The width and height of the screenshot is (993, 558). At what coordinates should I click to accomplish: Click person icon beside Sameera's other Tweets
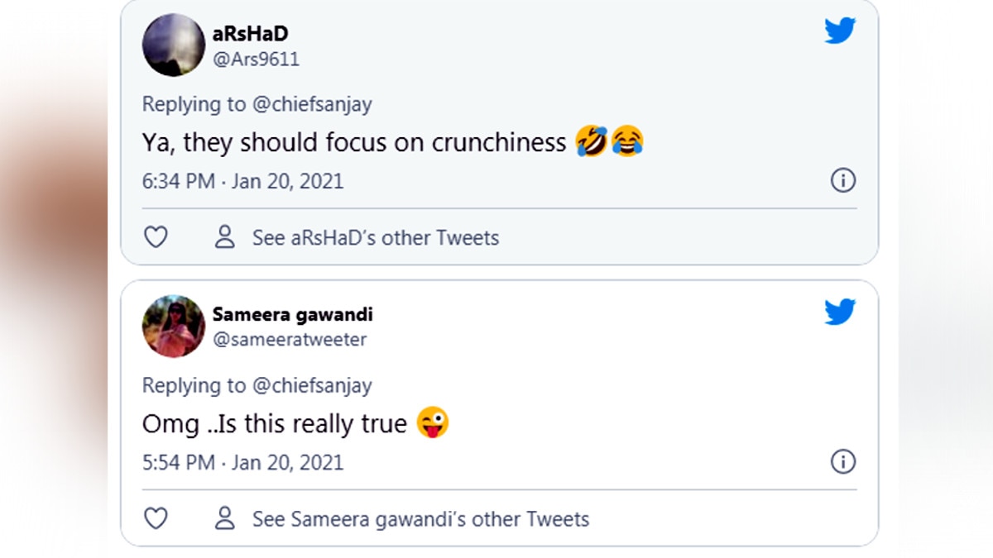(224, 519)
